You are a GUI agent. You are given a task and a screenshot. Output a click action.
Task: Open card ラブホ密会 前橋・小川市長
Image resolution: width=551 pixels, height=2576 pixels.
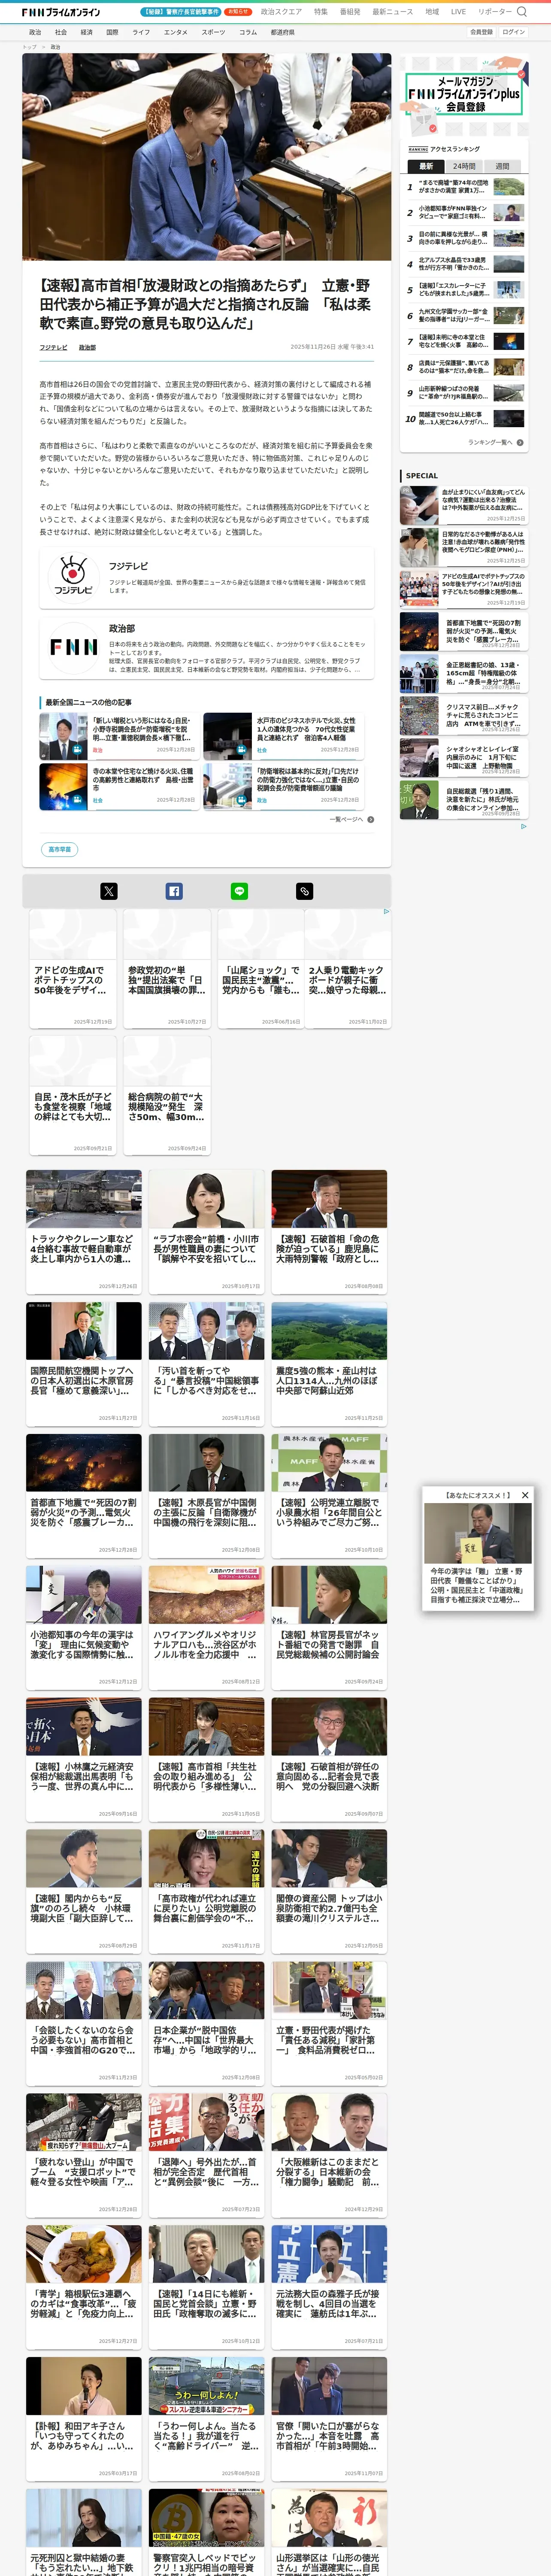[x=207, y=1232]
